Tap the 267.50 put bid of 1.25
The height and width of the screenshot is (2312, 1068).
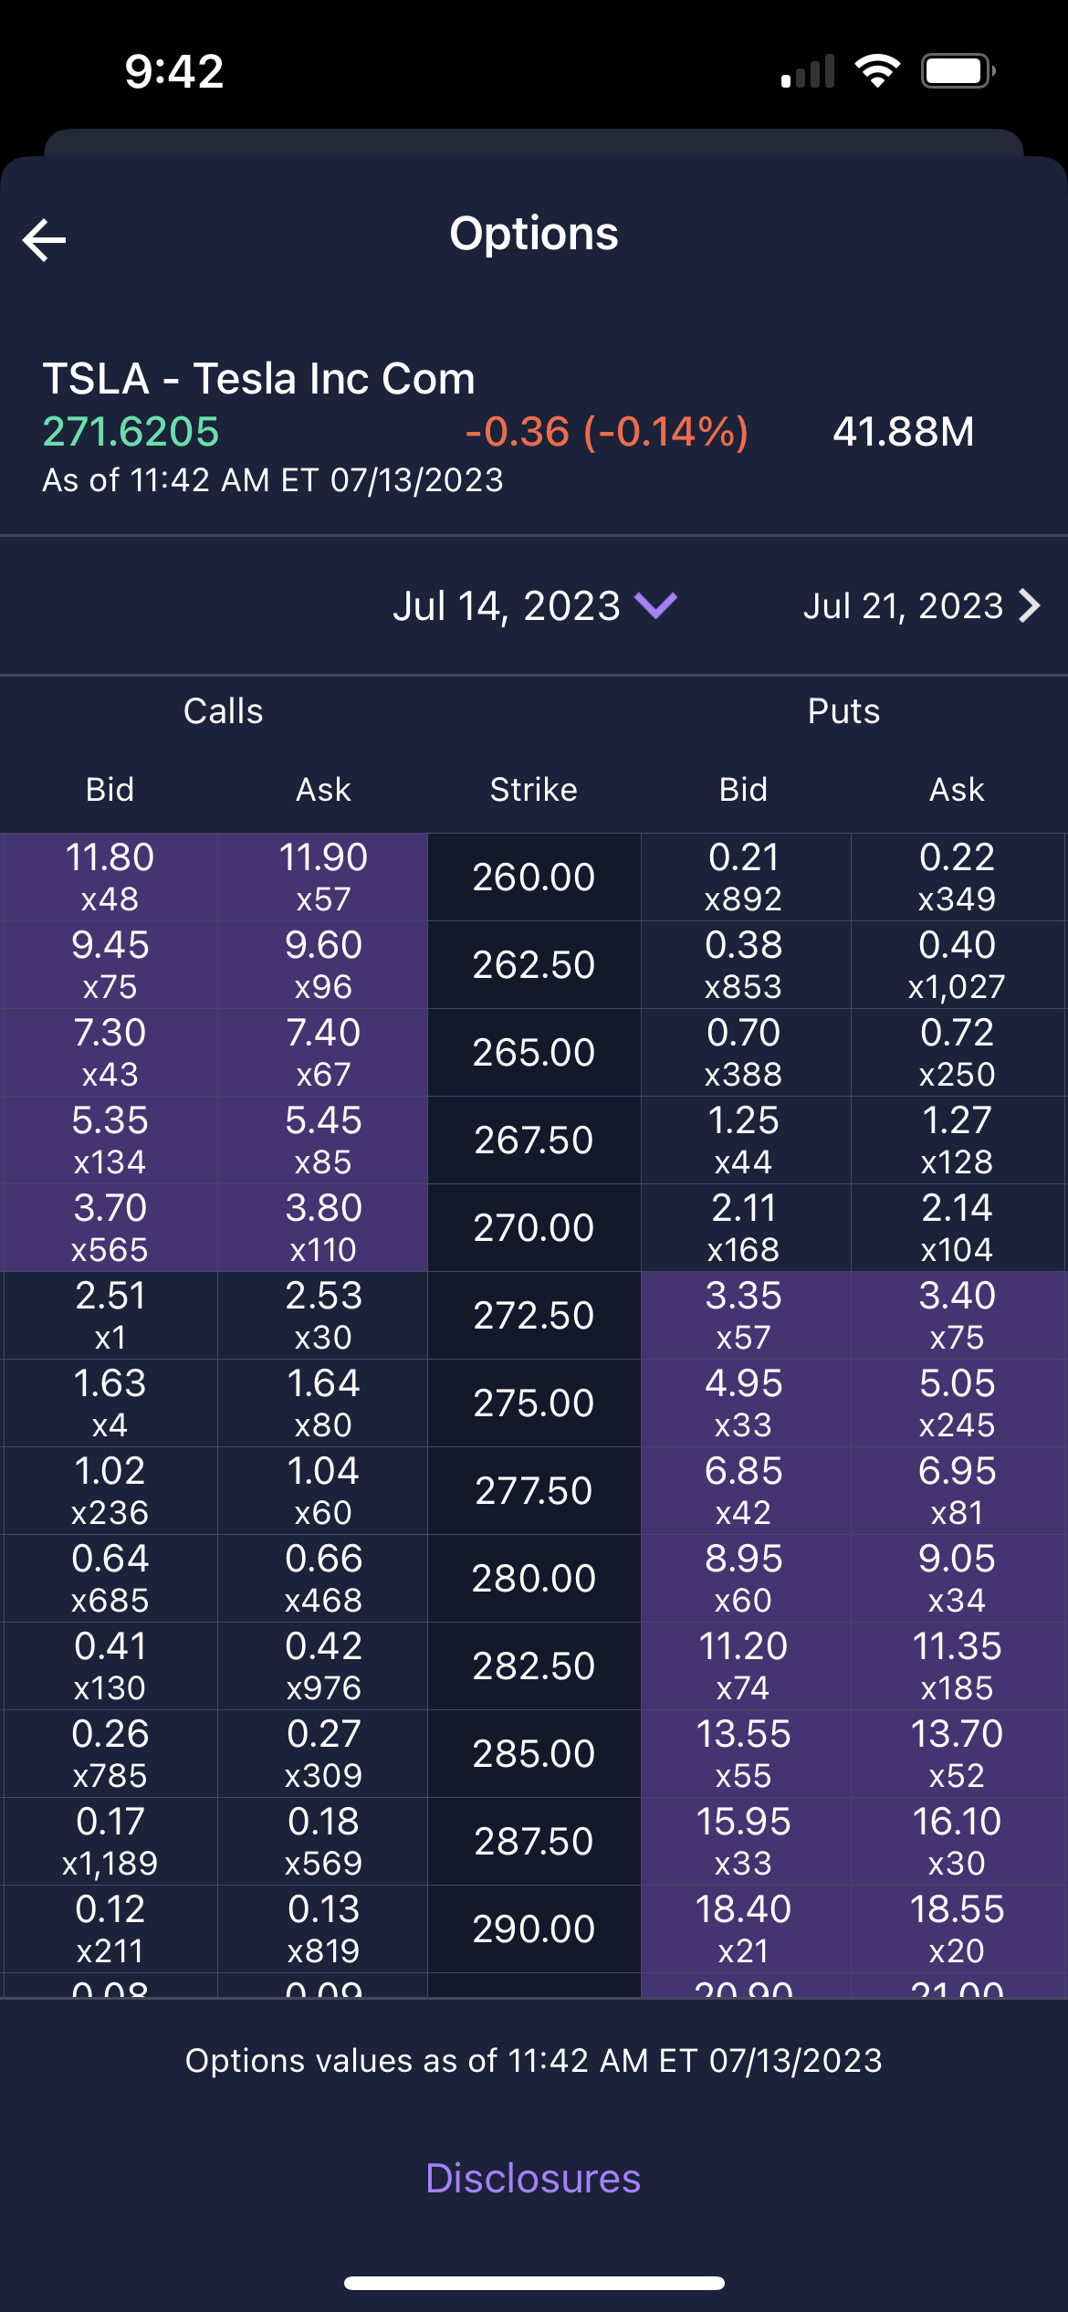pyautogui.click(x=744, y=1140)
